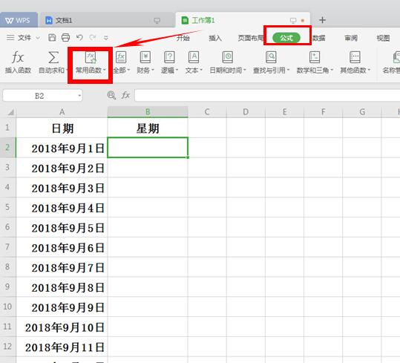
Task: Expand the quick access toolbar customize arrow
Action: click(105, 38)
